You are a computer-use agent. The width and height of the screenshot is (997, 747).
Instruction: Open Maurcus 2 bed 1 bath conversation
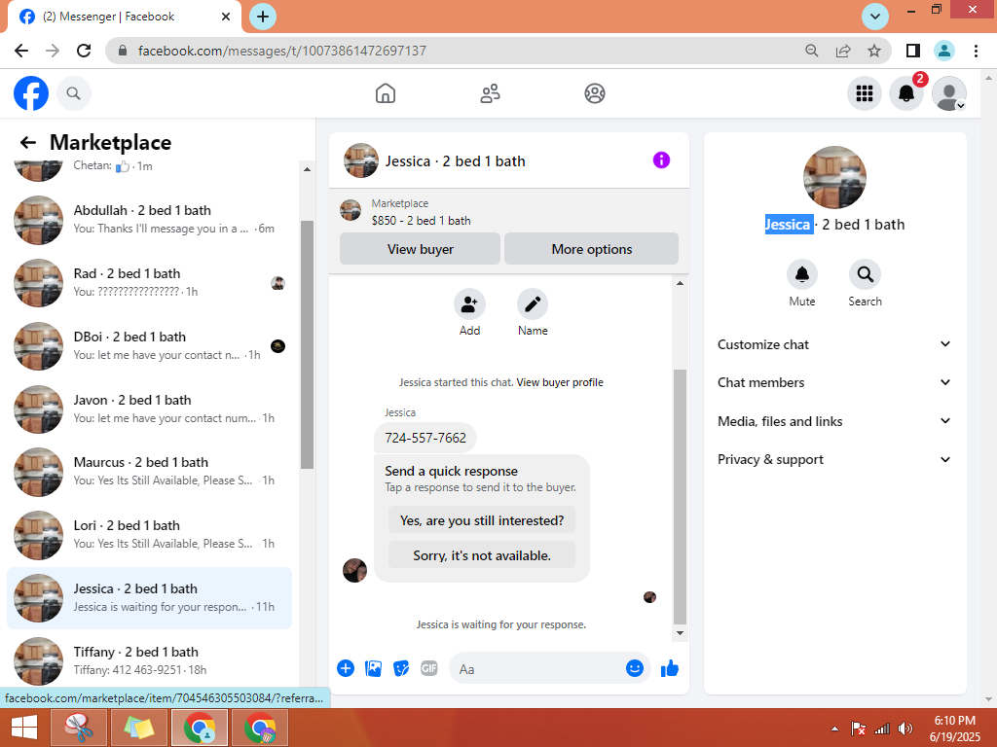point(149,472)
